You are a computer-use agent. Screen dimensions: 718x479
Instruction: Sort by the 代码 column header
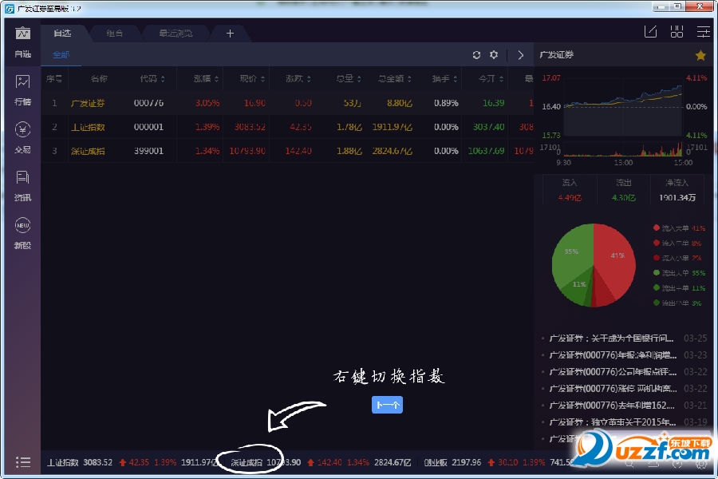(x=152, y=79)
